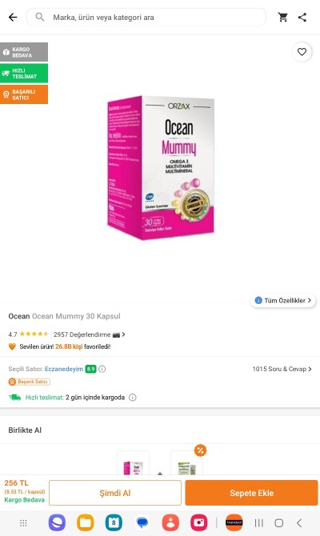Open the Trendyol app in taskbar
This screenshot has height=536, width=320.
tap(234, 522)
